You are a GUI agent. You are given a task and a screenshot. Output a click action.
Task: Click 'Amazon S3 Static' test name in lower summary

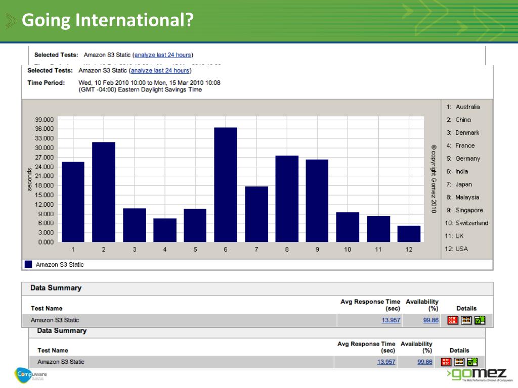click(x=61, y=362)
